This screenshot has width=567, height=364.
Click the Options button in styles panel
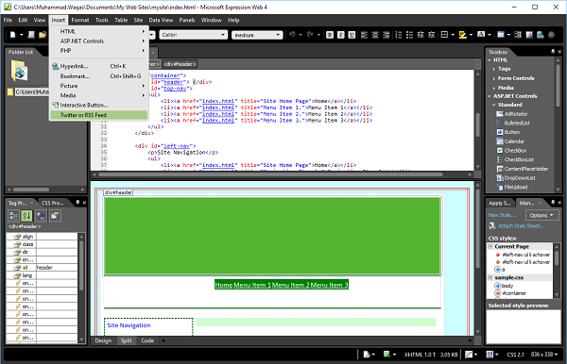pyautogui.click(x=541, y=215)
